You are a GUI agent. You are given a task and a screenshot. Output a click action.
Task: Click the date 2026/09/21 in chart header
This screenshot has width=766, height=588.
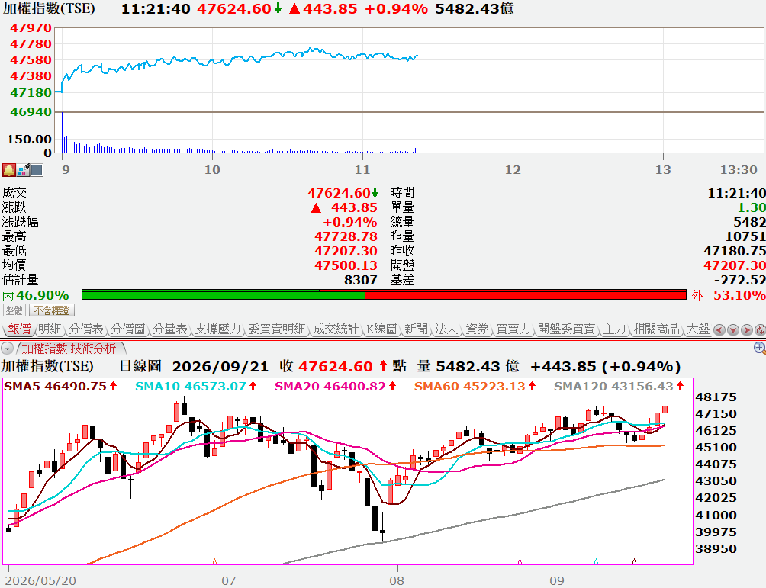[220, 367]
